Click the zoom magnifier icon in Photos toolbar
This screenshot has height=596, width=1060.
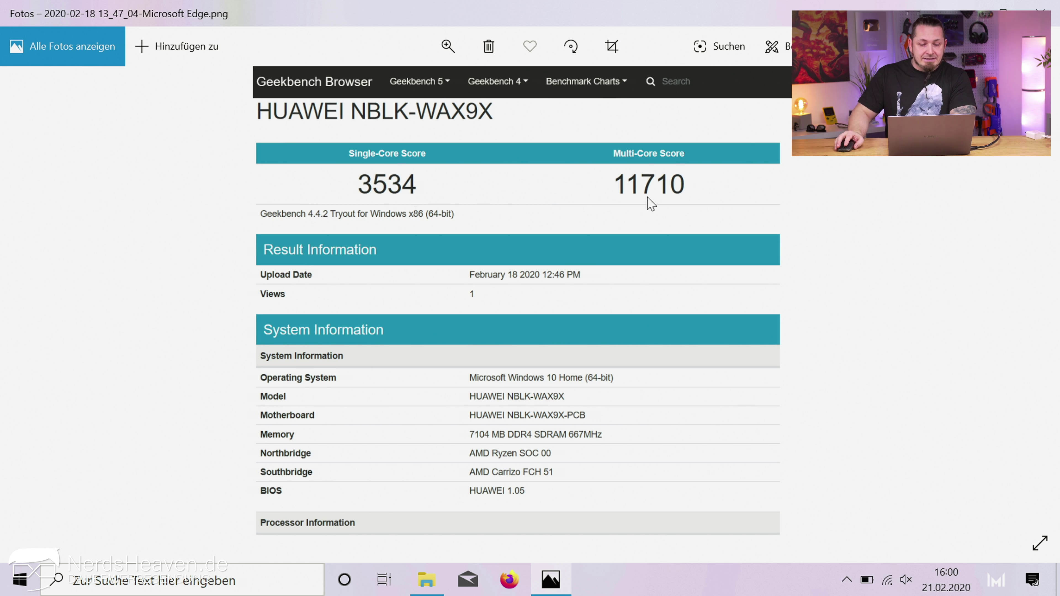(448, 46)
